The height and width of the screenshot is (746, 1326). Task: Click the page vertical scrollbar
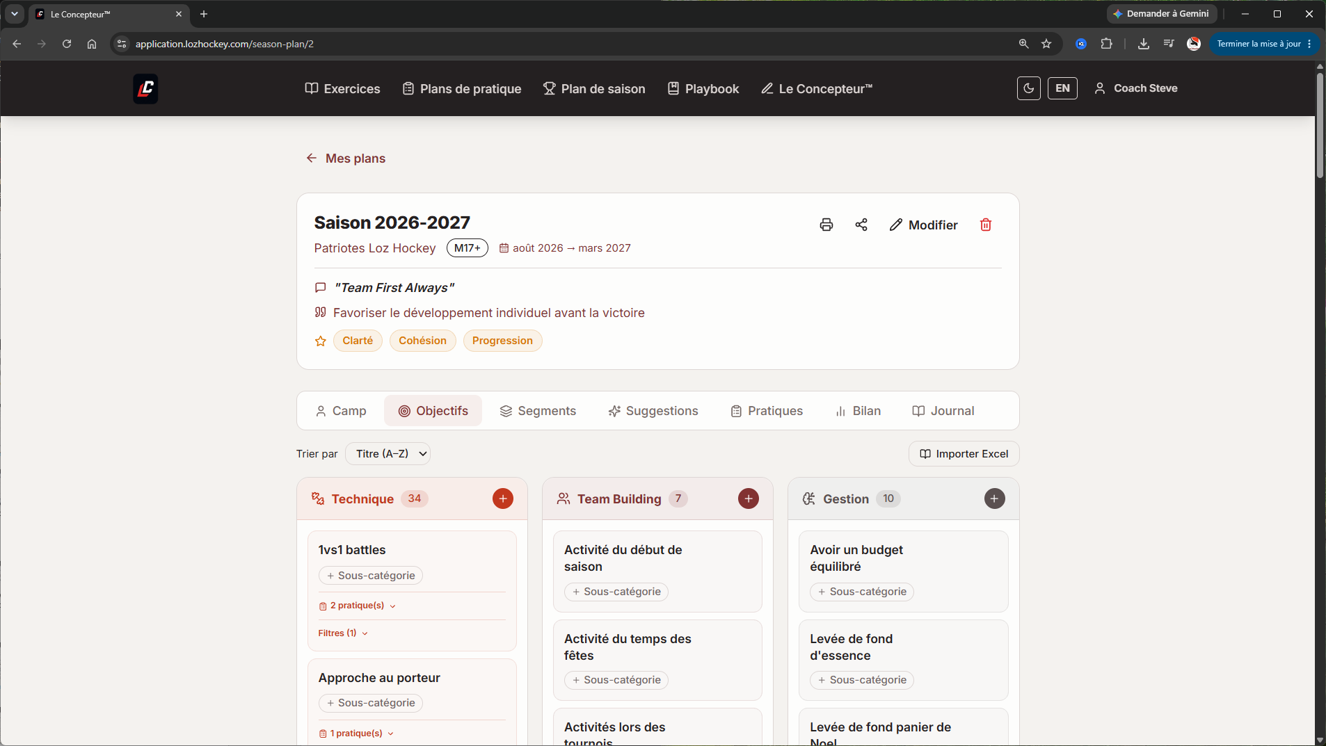(x=1320, y=125)
